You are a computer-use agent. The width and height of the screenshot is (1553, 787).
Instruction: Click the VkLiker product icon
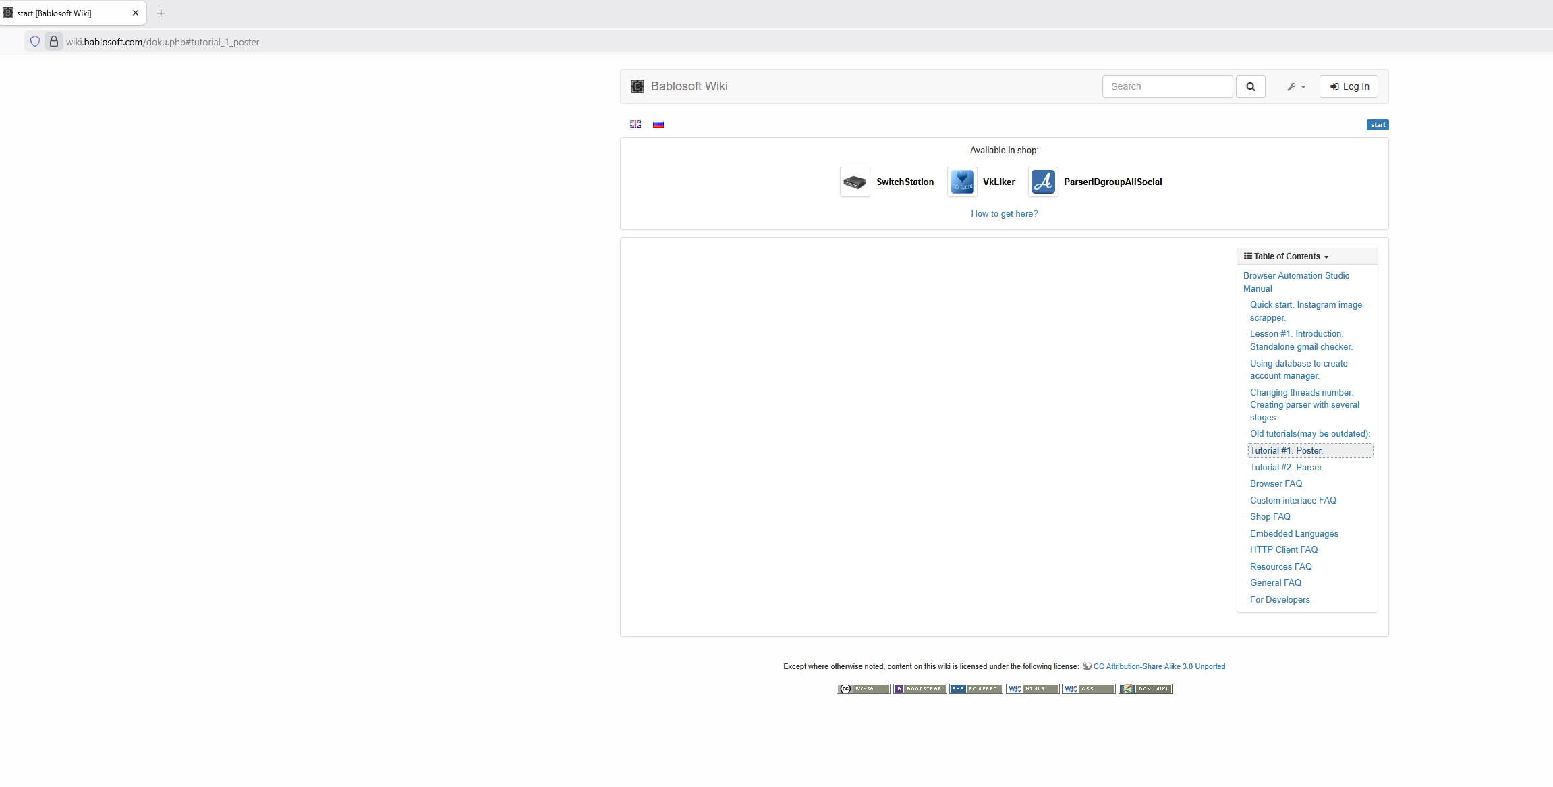pyautogui.click(x=961, y=182)
